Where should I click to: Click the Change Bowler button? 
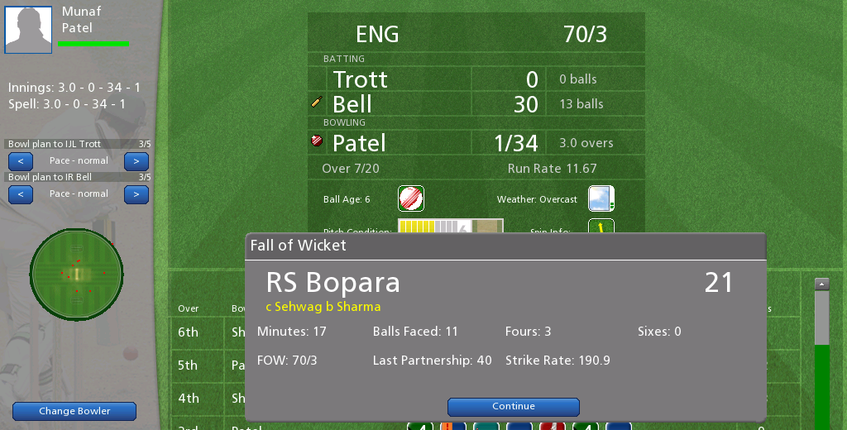pyautogui.click(x=74, y=411)
